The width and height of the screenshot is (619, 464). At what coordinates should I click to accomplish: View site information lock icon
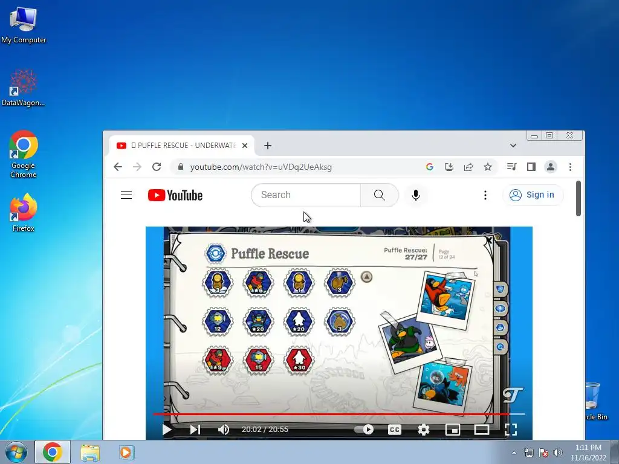pyautogui.click(x=181, y=167)
